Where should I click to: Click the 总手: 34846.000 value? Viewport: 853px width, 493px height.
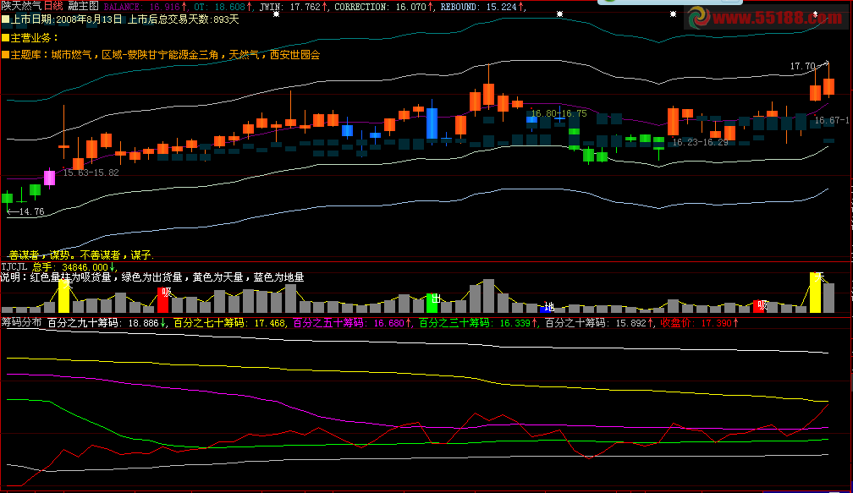[x=74, y=267]
